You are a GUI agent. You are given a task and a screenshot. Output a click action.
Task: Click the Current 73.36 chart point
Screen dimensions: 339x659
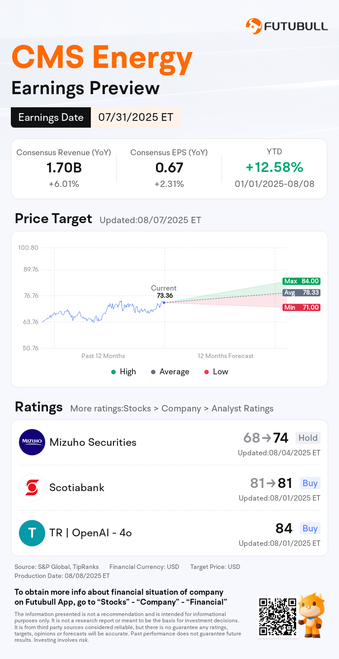click(164, 302)
